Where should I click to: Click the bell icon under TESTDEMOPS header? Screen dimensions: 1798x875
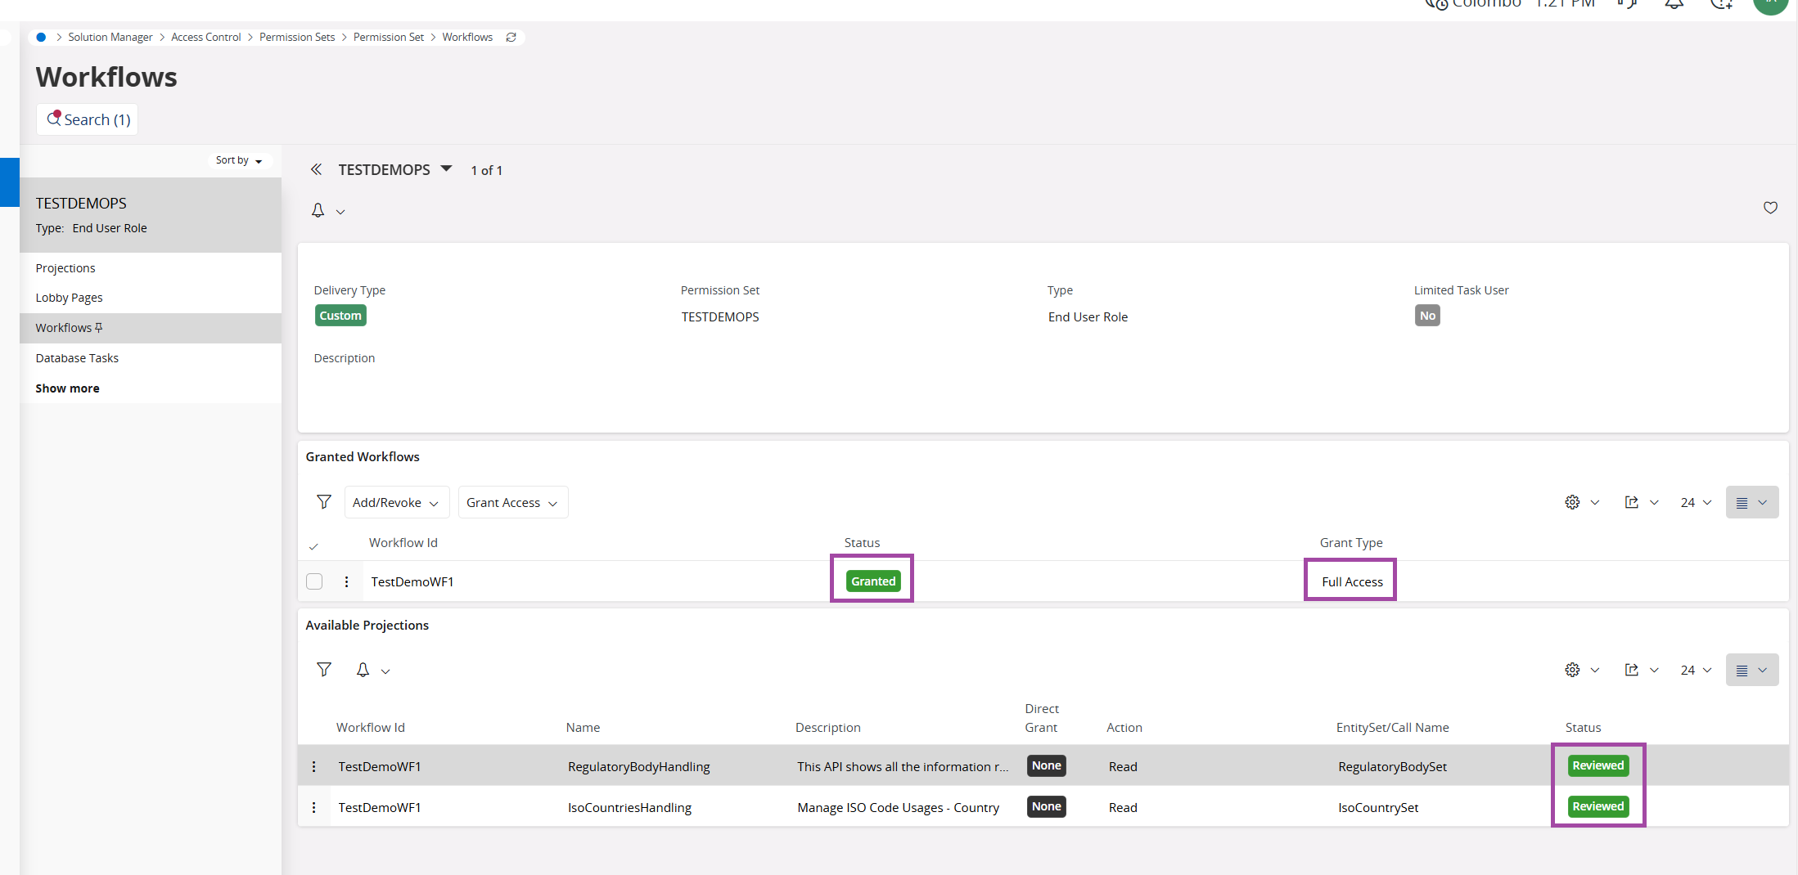318,211
